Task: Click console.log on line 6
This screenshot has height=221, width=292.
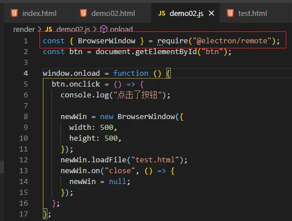Action: tap(85, 95)
